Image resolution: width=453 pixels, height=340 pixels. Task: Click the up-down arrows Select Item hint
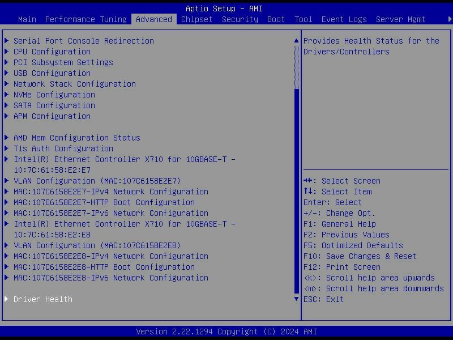337,192
